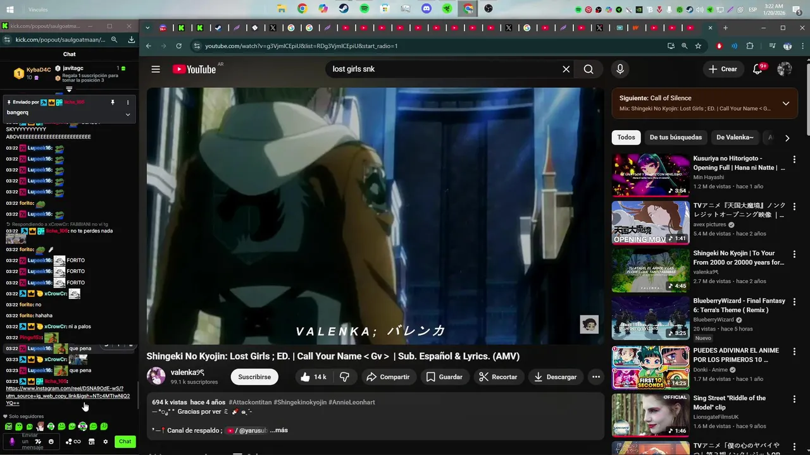Open site info icon in Kick address bar
This screenshot has width=810, height=455.
(x=6, y=39)
